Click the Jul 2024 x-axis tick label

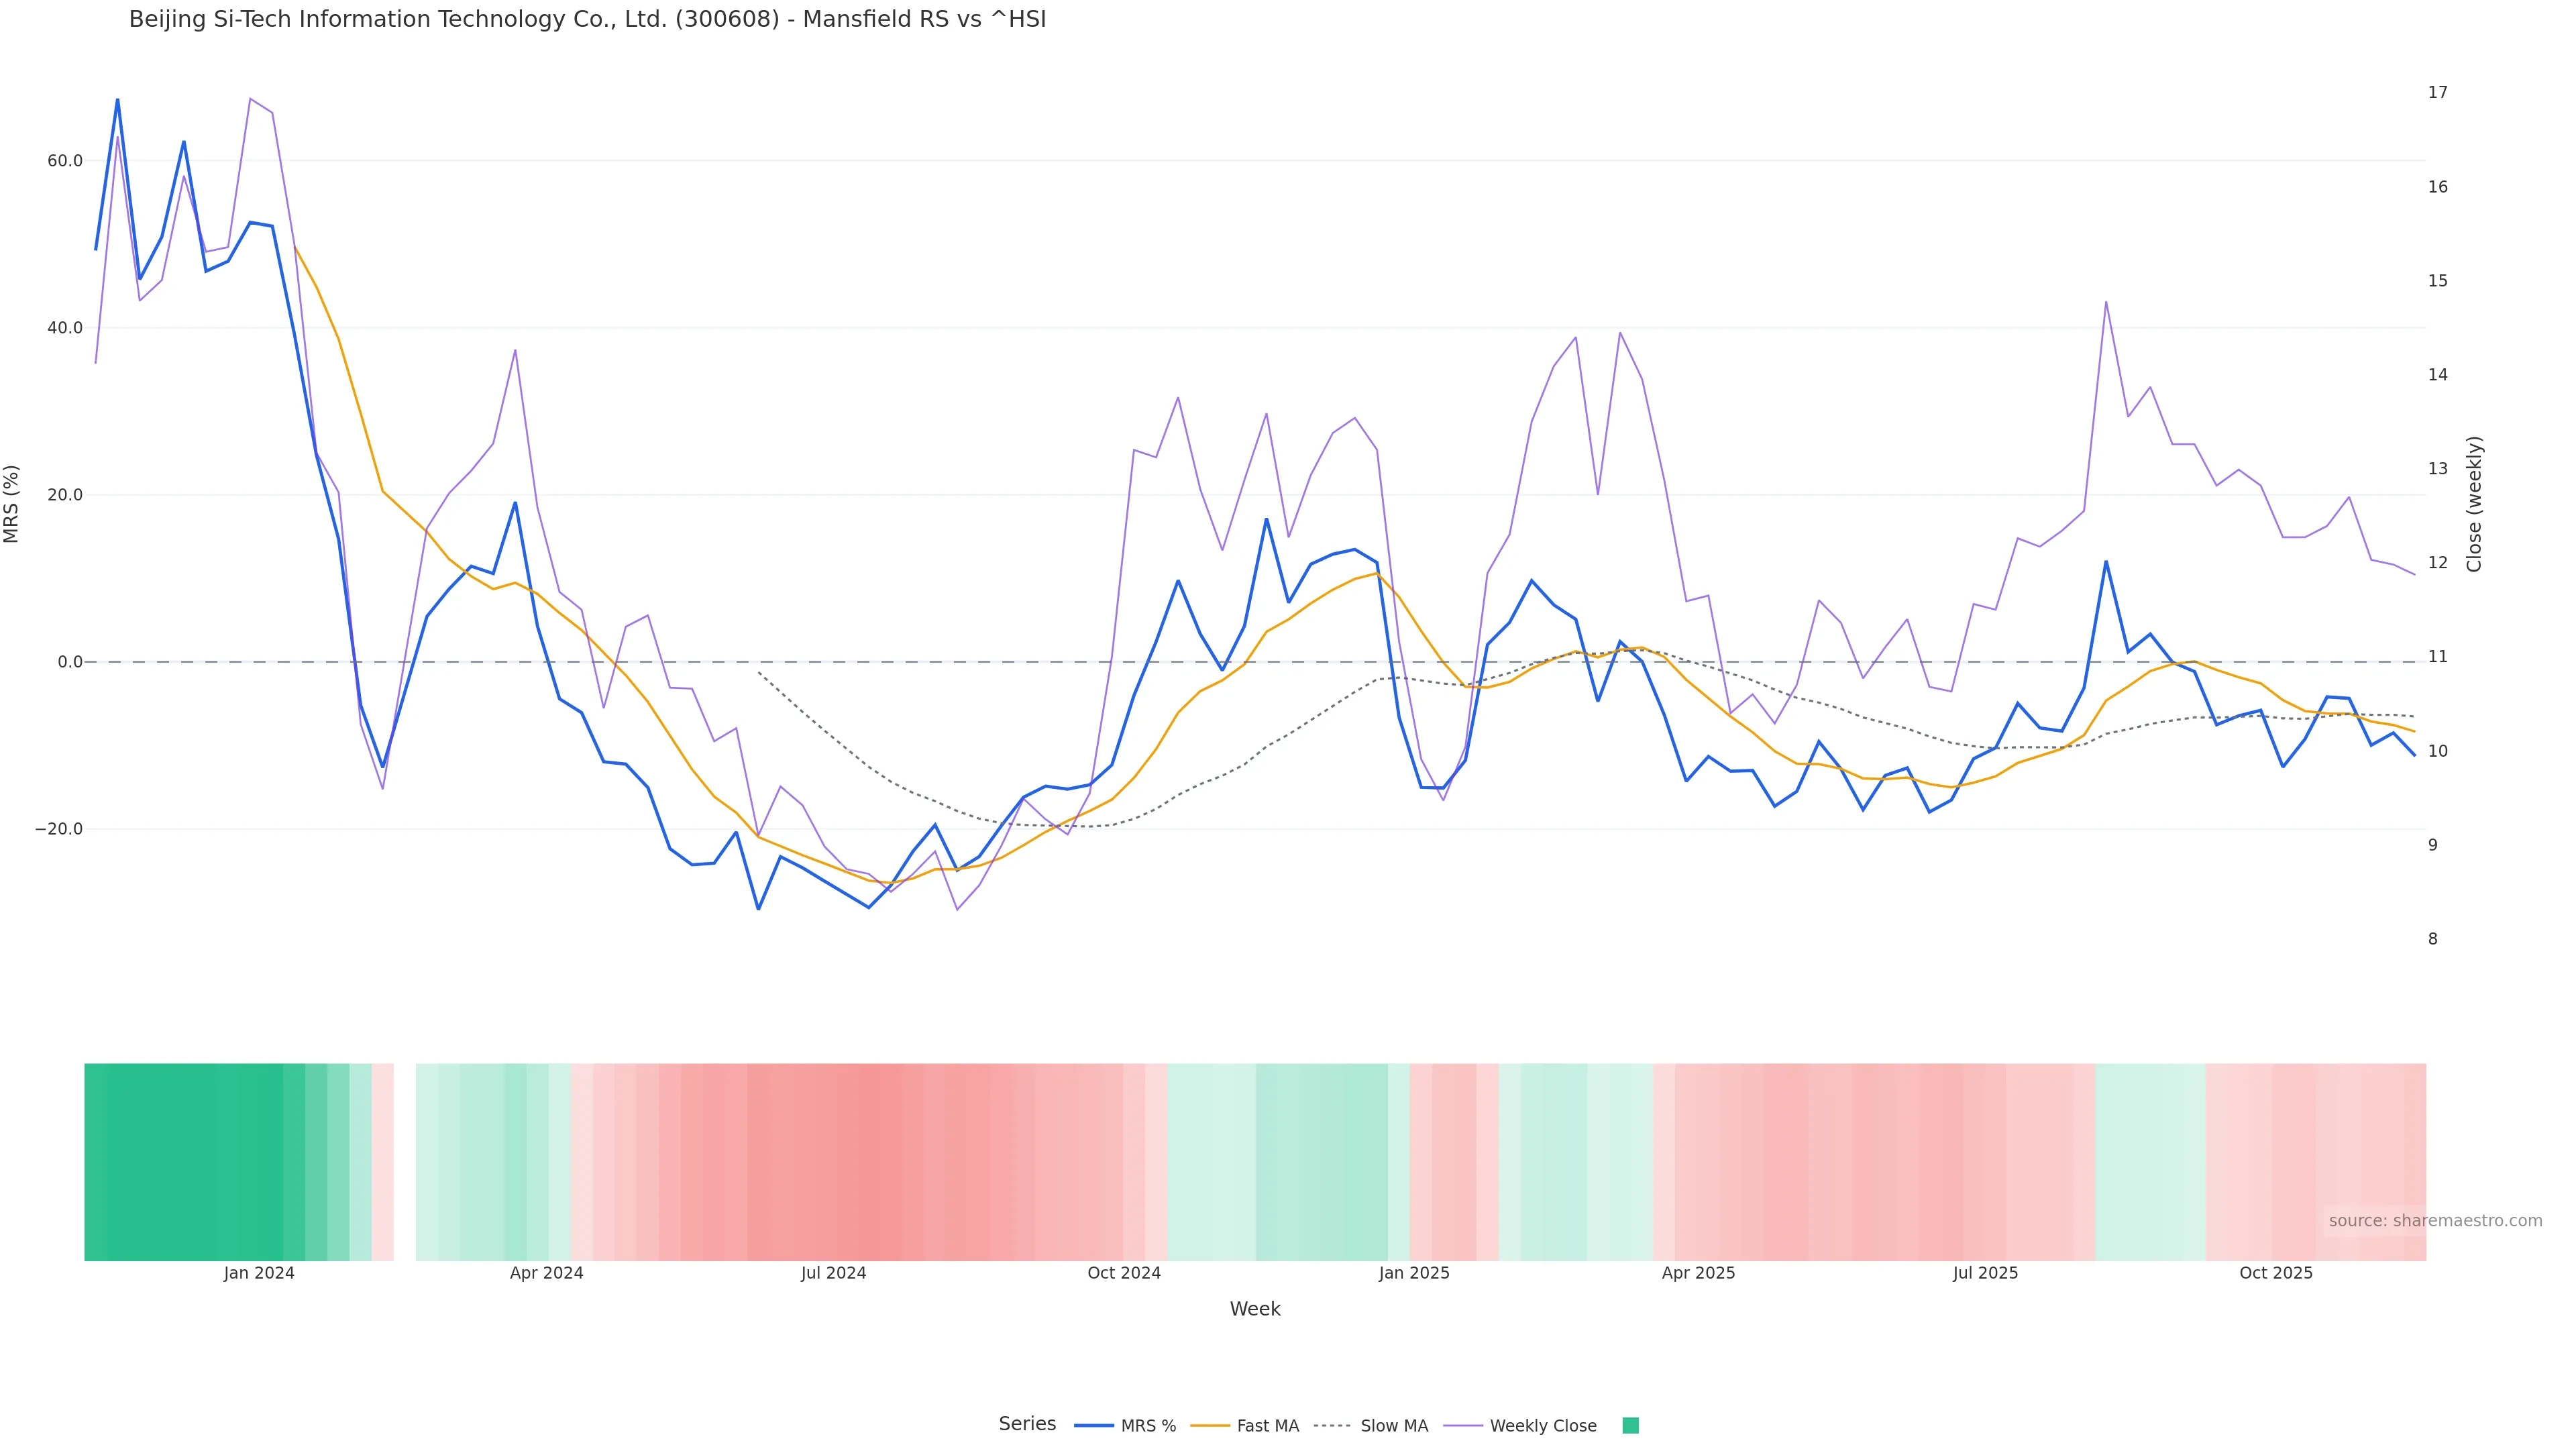coord(833,1273)
